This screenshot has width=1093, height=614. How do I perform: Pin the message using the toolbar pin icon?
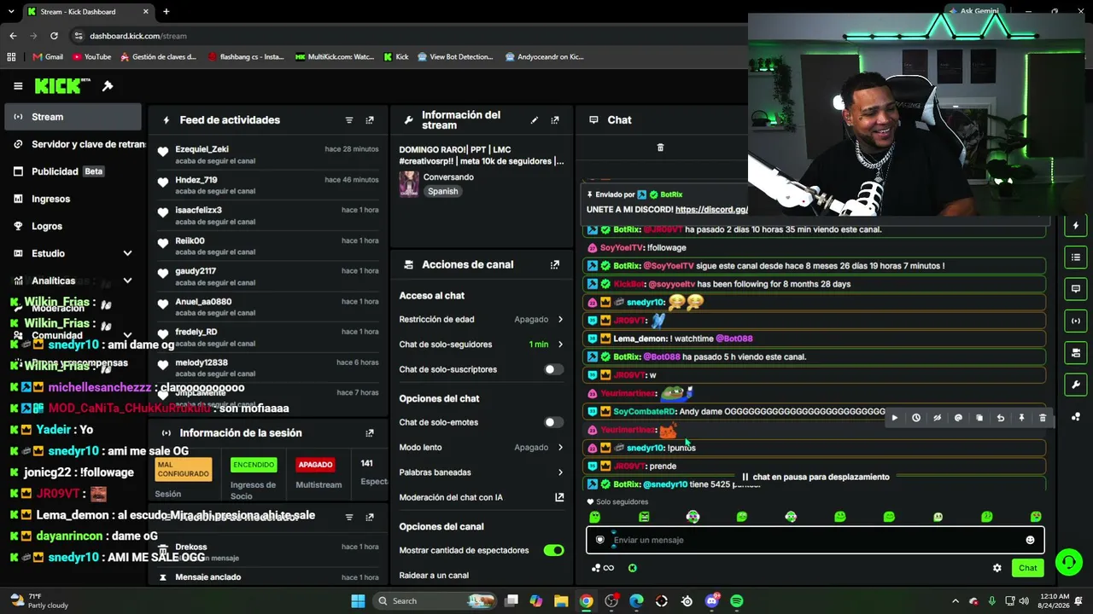tap(1021, 418)
